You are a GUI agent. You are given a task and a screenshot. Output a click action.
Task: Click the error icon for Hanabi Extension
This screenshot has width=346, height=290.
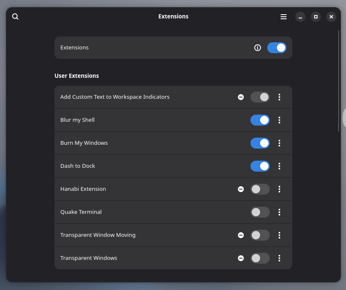point(241,189)
